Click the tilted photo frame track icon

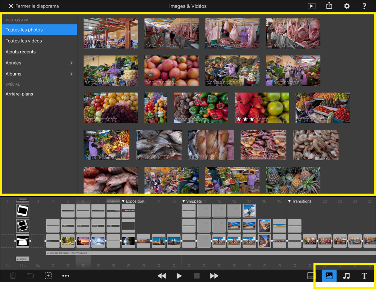pyautogui.click(x=23, y=210)
